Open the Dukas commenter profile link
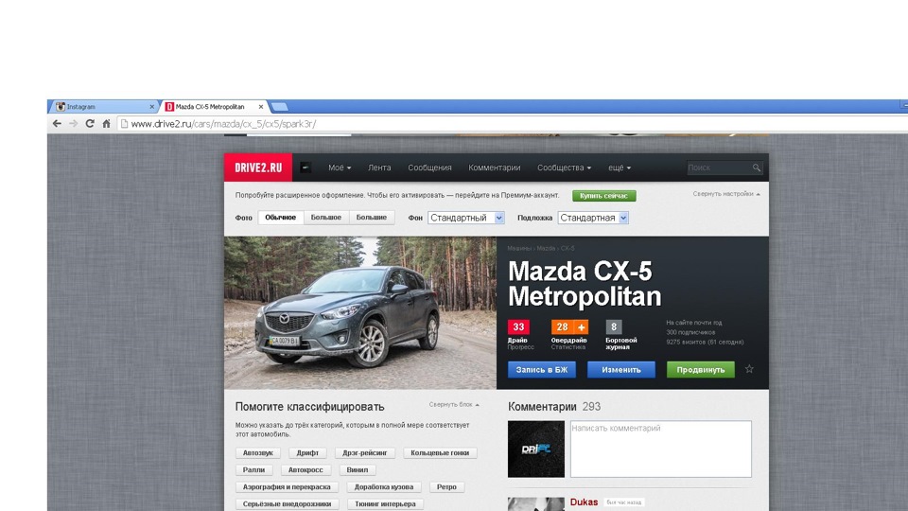This screenshot has height=511, width=908. tap(584, 502)
